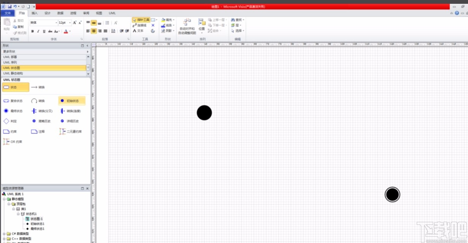This screenshot has width=468, height=243.
Task: Open the 视图 ribbon tab
Action: [x=99, y=13]
